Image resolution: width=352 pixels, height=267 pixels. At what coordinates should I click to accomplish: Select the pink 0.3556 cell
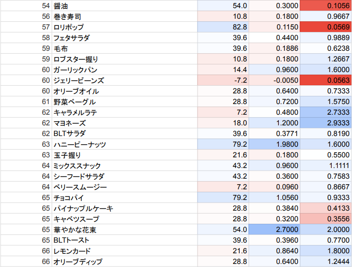[326, 219]
